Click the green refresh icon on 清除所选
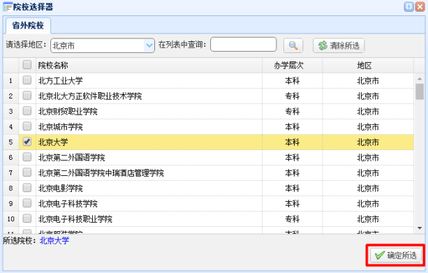The height and width of the screenshot is (273, 428). pyautogui.click(x=323, y=45)
